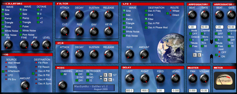Toggle the MIDI Retrigger On switch
Image resolution: width=237 pixels, height=94 pixels.
point(88,74)
